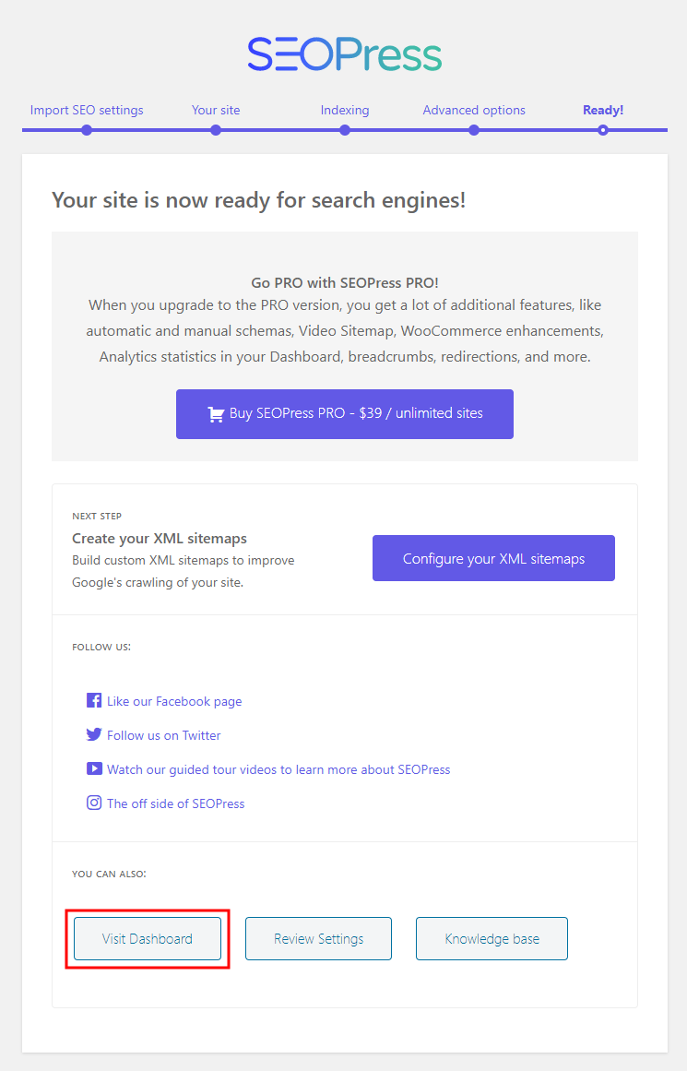This screenshot has height=1071, width=687.
Task: Click the YouTube video icon
Action: [94, 768]
